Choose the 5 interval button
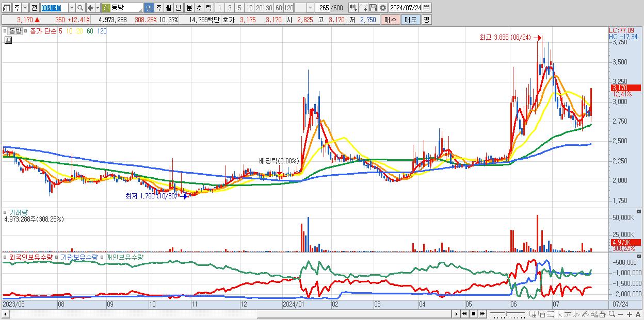 point(239,8)
